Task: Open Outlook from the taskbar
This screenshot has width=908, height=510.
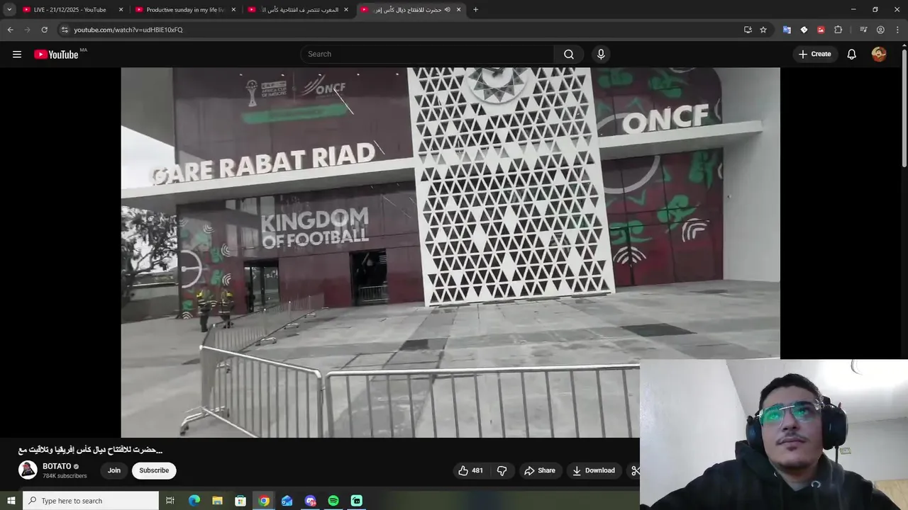Action: tap(287, 501)
